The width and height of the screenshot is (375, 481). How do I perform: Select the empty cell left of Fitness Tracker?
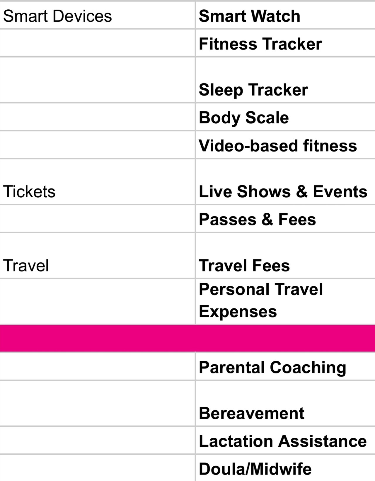97,43
